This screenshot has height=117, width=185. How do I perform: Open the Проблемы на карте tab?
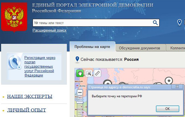[92, 47]
